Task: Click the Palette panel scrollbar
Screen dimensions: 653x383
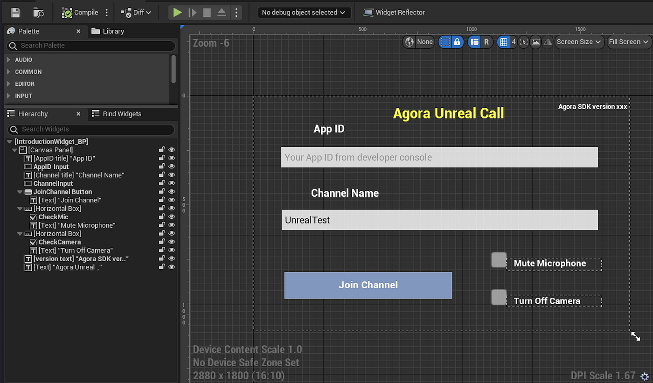Action: coord(174,69)
